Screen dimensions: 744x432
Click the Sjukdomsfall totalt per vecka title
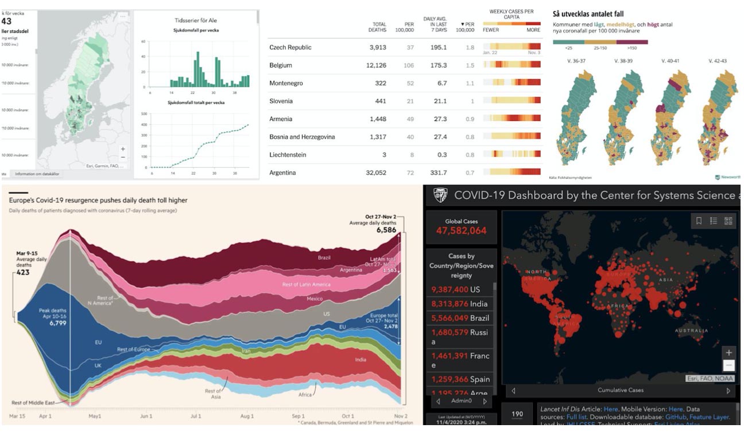196,103
